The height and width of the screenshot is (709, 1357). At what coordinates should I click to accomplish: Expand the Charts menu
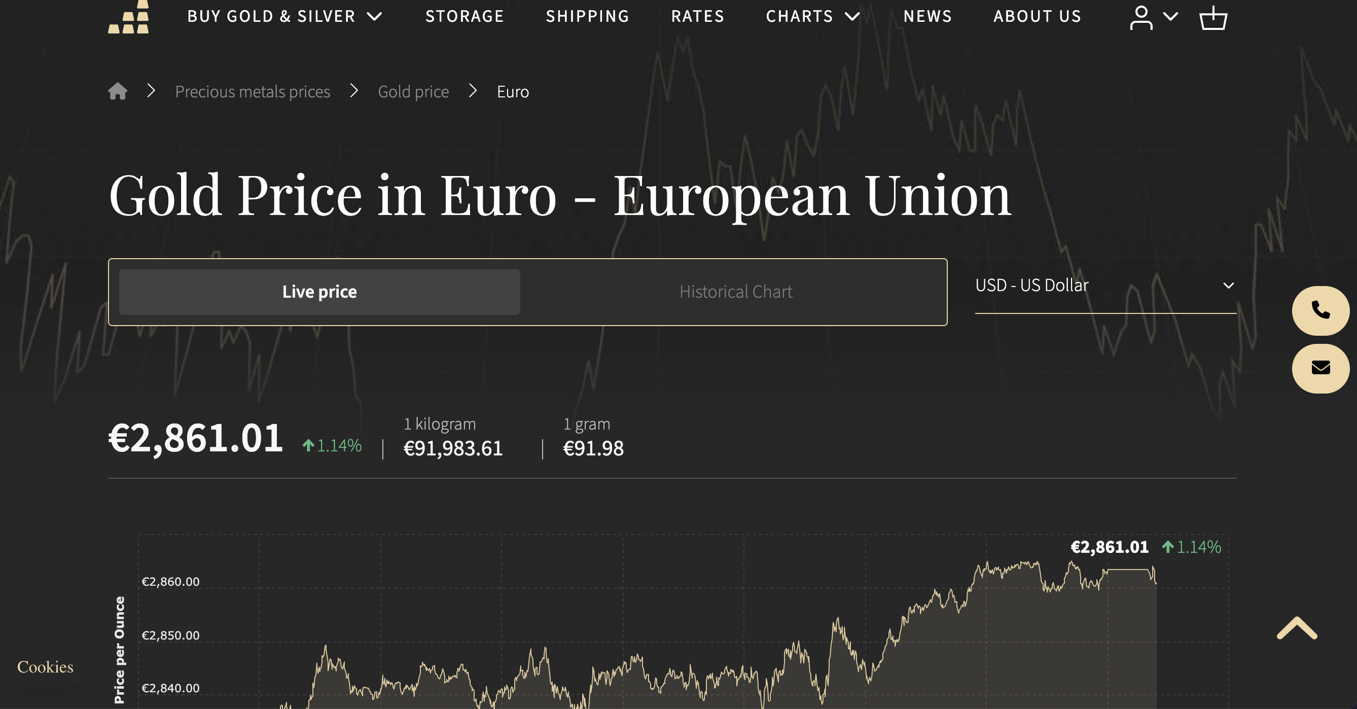[812, 16]
